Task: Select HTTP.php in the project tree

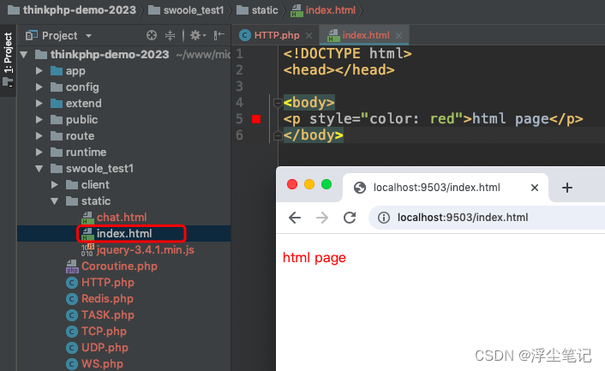Action: tap(100, 282)
